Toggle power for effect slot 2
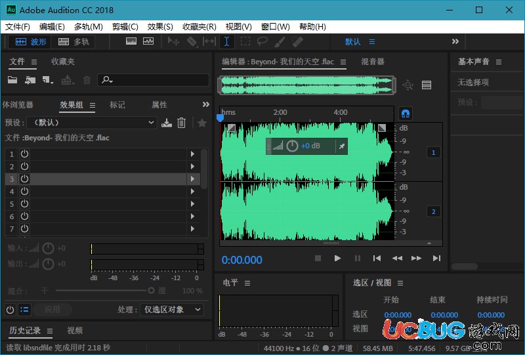 (x=24, y=167)
